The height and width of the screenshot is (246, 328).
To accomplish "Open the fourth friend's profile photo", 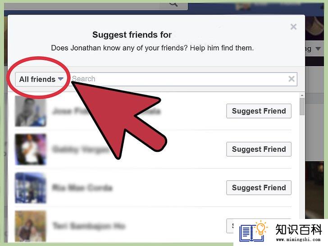I will [x=31, y=226].
